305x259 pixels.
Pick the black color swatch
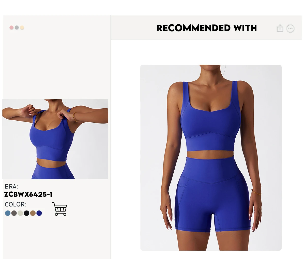click(x=27, y=213)
